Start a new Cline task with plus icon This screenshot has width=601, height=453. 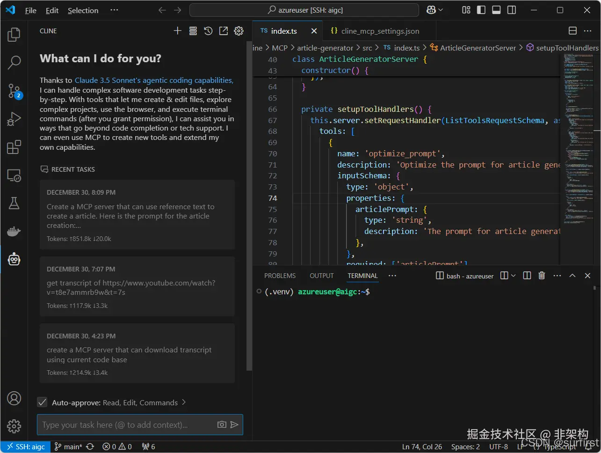tap(177, 31)
